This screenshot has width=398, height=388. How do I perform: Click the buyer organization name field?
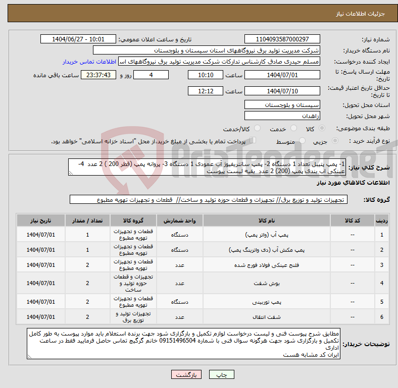pyautogui.click(x=207, y=50)
